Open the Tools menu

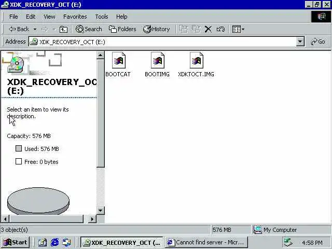click(102, 17)
